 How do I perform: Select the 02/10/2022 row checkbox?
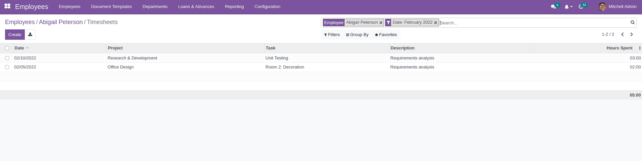point(7,58)
